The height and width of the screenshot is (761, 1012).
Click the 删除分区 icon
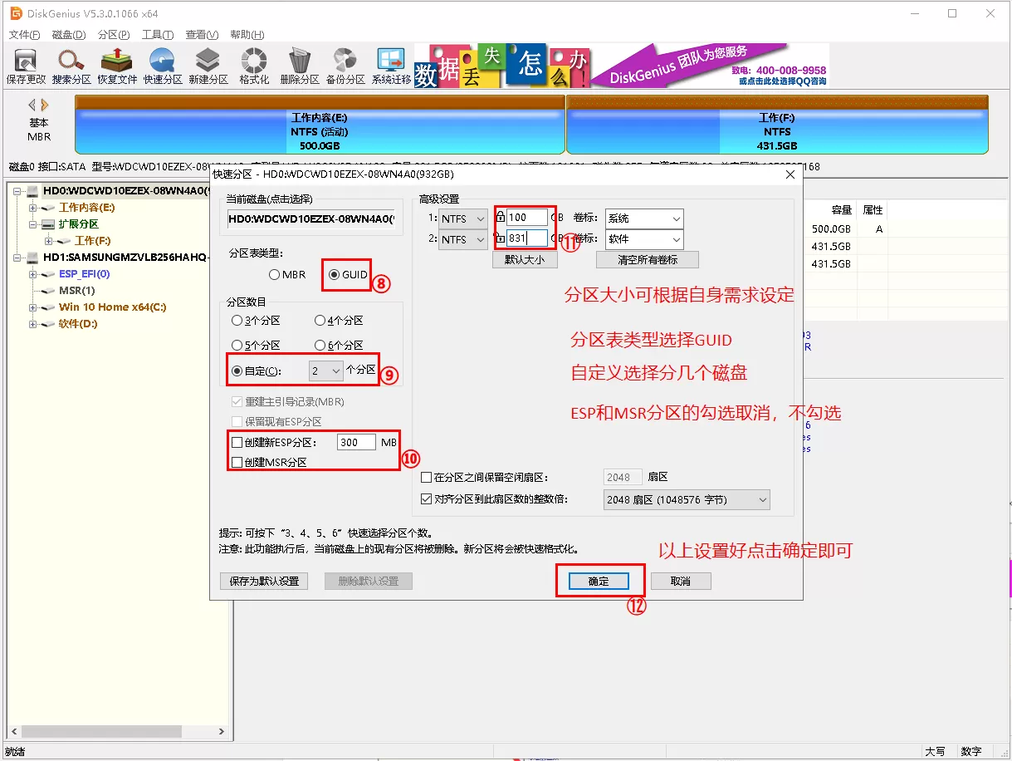[x=298, y=66]
